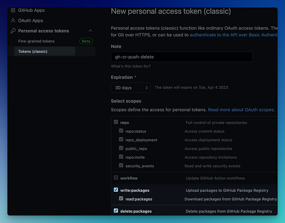Click 'Download packages from GitHub Package Registry' text
The image size is (285, 223).
[231, 199]
